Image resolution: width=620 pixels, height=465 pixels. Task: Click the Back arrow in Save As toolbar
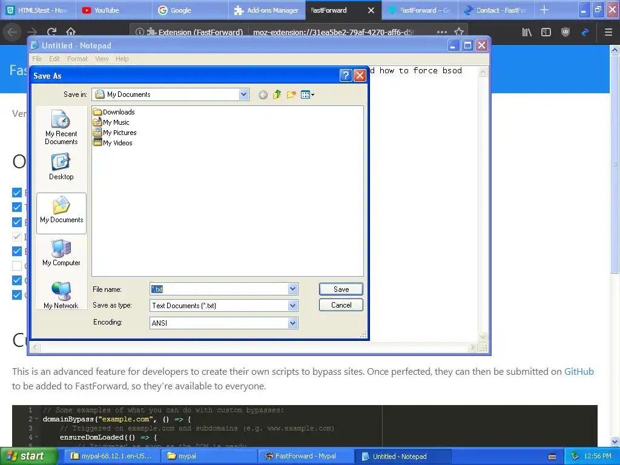tap(263, 94)
